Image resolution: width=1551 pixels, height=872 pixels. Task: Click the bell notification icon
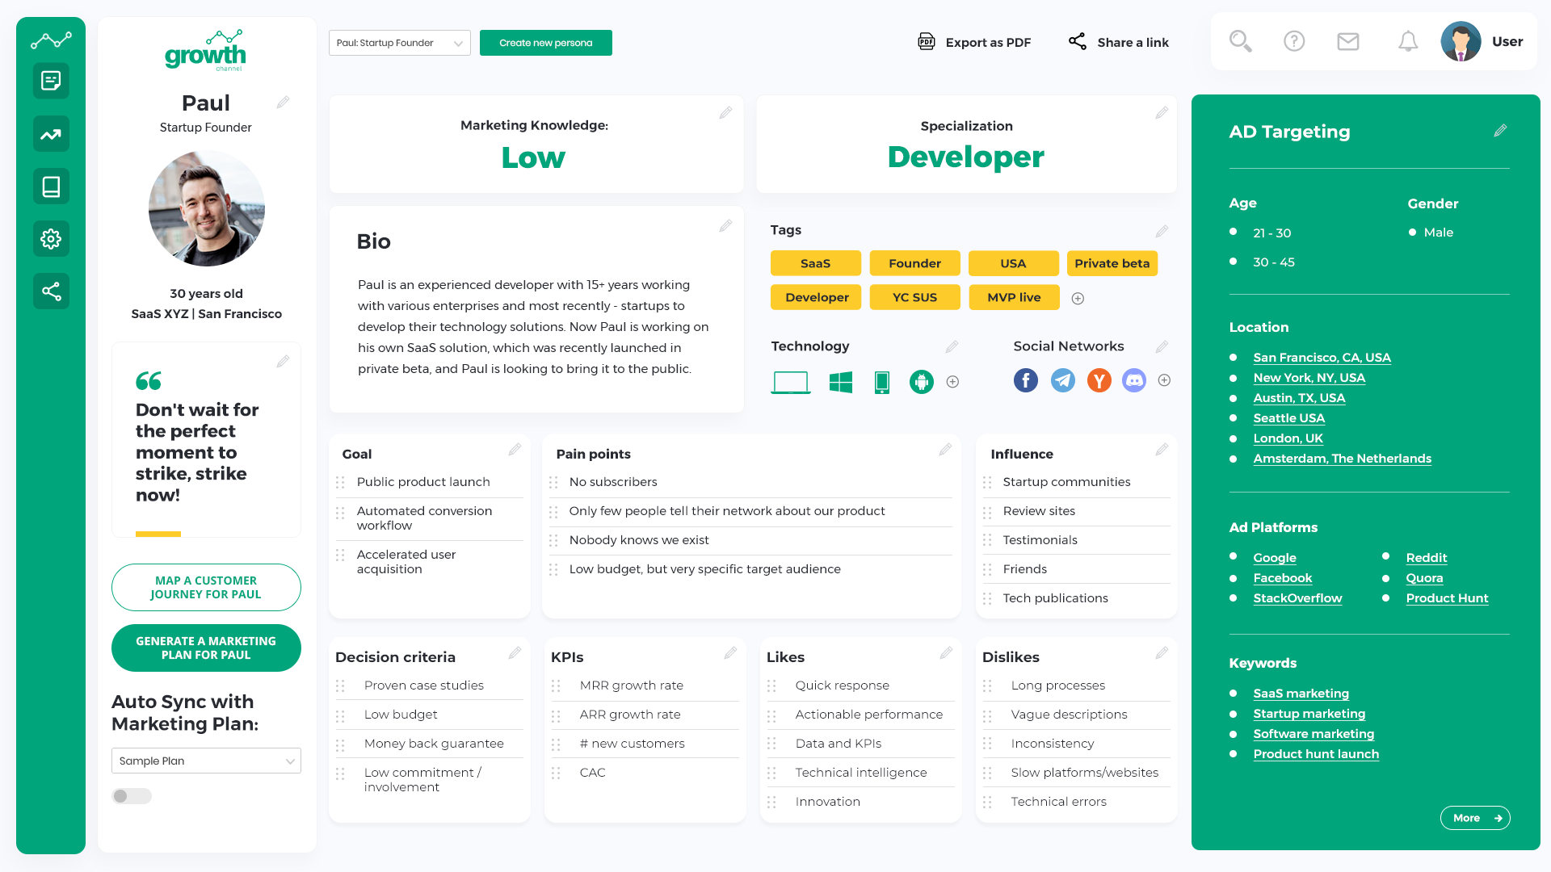point(1407,40)
